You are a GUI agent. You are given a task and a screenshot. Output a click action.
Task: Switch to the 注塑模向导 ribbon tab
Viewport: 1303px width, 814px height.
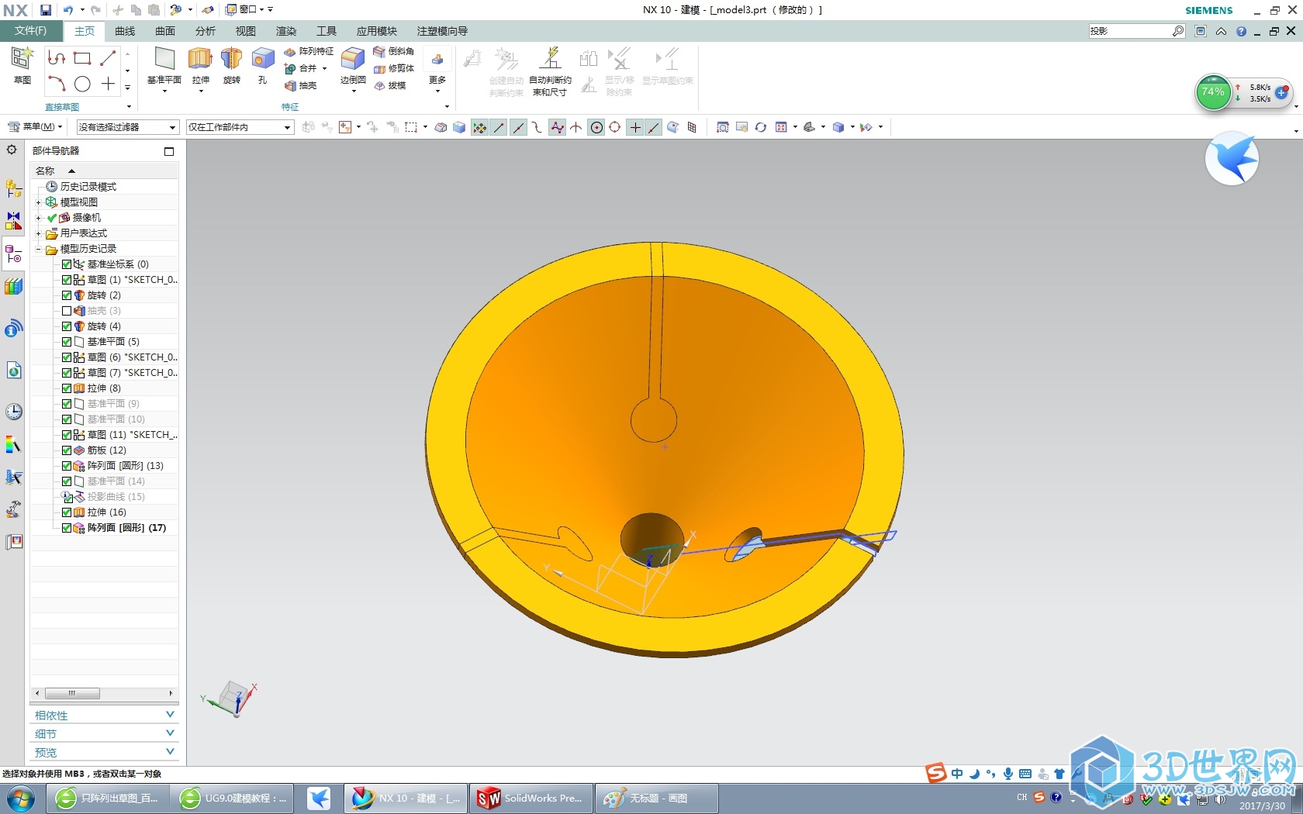pos(442,31)
